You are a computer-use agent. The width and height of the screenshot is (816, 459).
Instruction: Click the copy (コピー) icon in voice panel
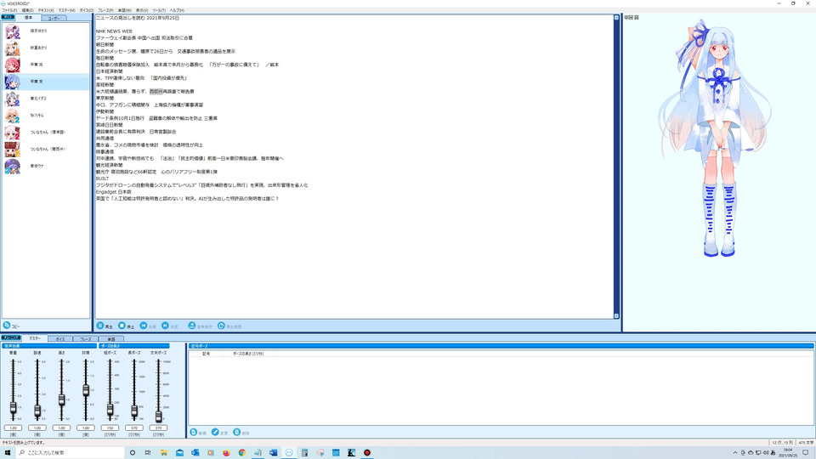coord(7,326)
